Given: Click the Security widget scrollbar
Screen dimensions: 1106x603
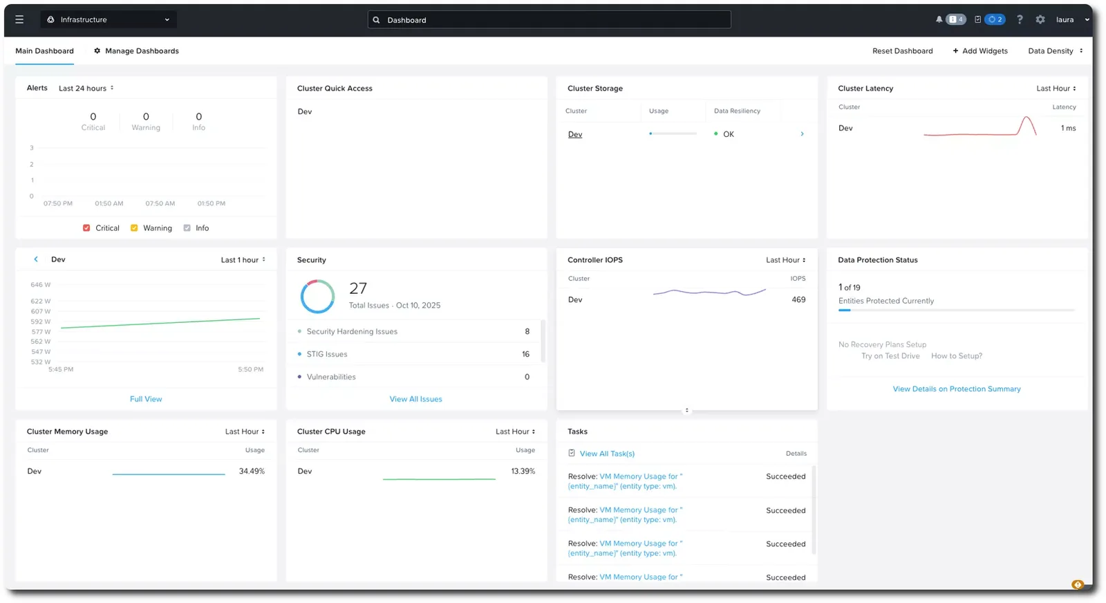Looking at the screenshot, I should tap(543, 341).
